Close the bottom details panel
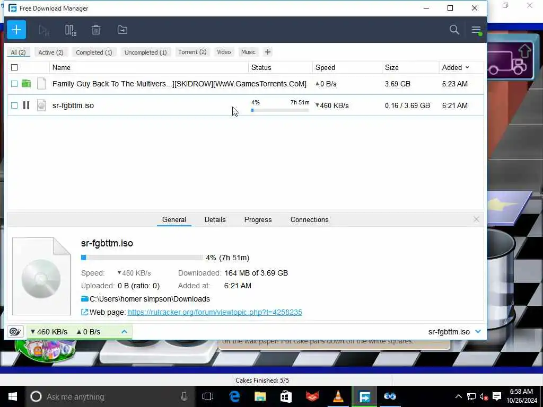Viewport: 543px width, 407px height. pyautogui.click(x=476, y=219)
